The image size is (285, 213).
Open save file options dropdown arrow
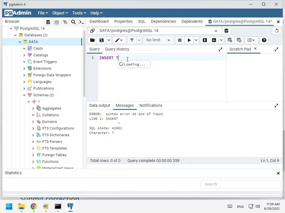[x=109, y=40]
